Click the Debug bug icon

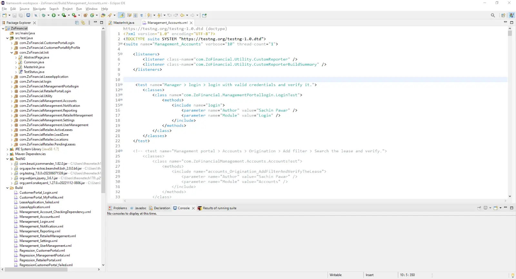(x=43, y=15)
